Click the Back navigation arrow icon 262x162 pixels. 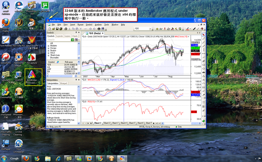90,29
